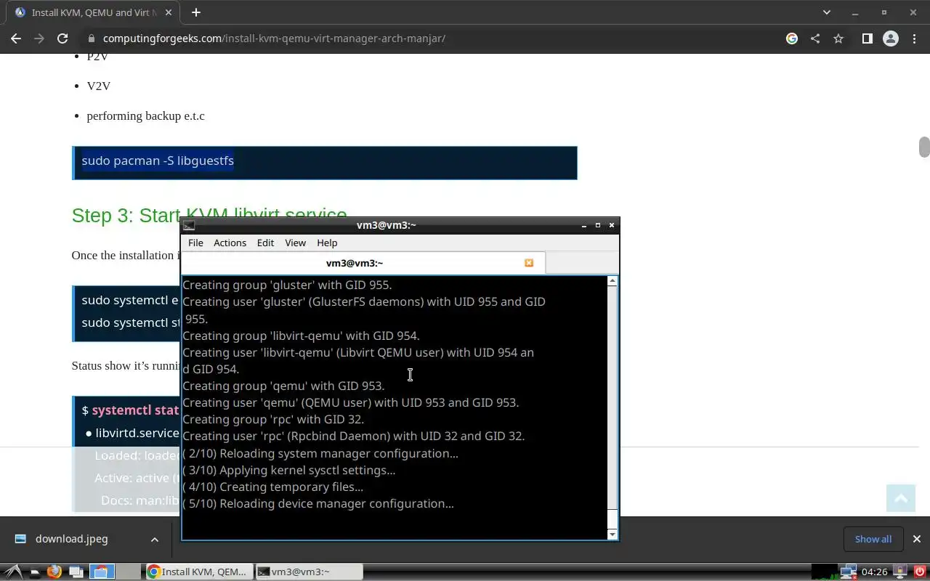Screen dimensions: 930x581
Task: Click the clock showing 04:26
Action: point(875,572)
